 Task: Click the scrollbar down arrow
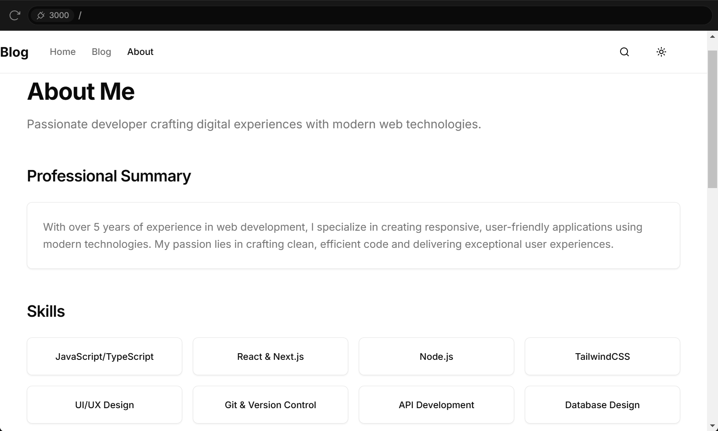[x=712, y=426]
